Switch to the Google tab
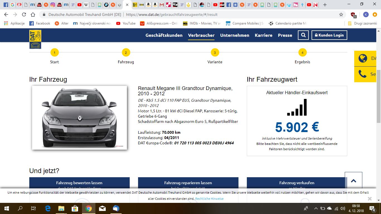 [13, 5]
